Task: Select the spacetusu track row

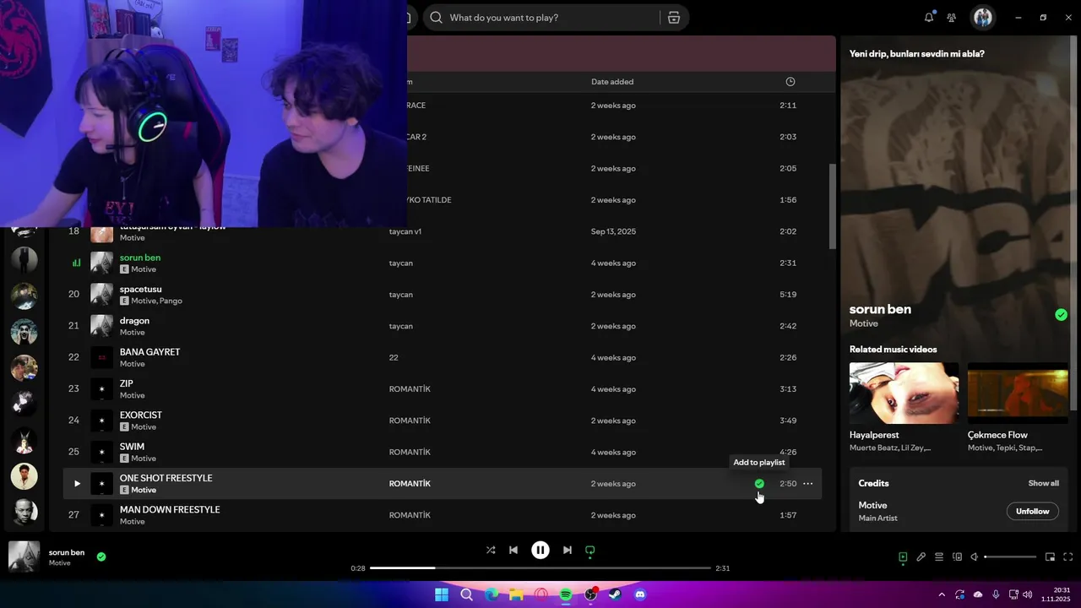Action: [443, 295]
